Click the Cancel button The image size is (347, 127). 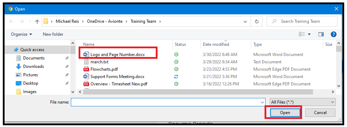point(320,113)
